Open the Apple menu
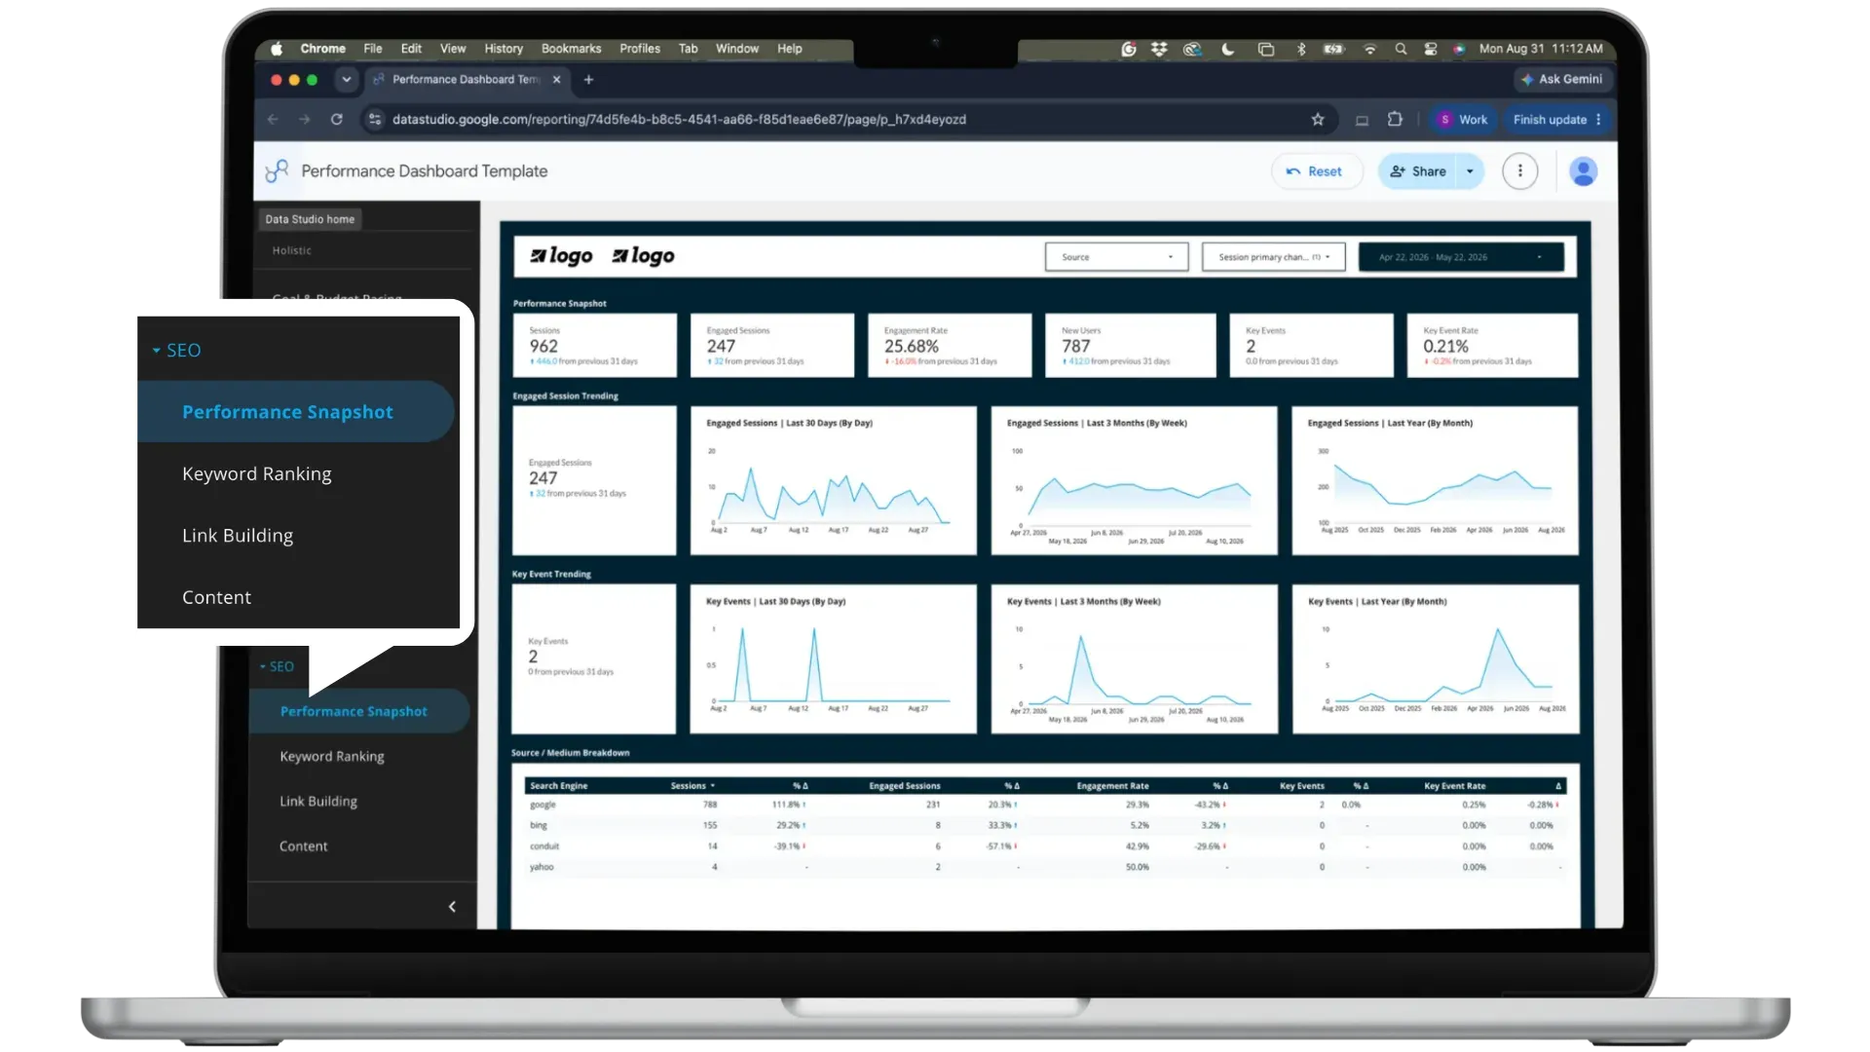Screen dimensions: 1870x1052 coord(277,49)
